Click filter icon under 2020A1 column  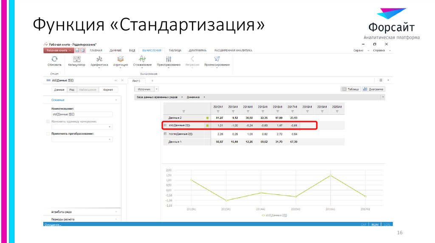[x=337, y=111]
